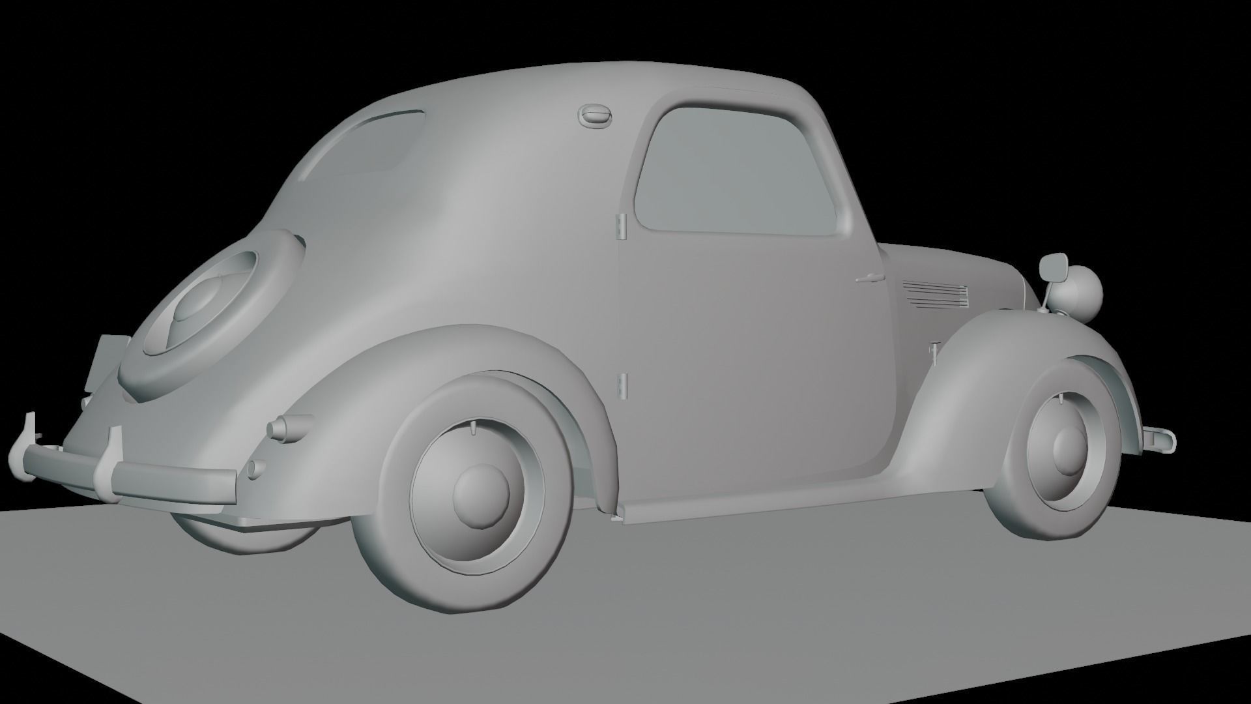Click the side mirror near the headlight
The width and height of the screenshot is (1251, 704).
coord(1052,267)
